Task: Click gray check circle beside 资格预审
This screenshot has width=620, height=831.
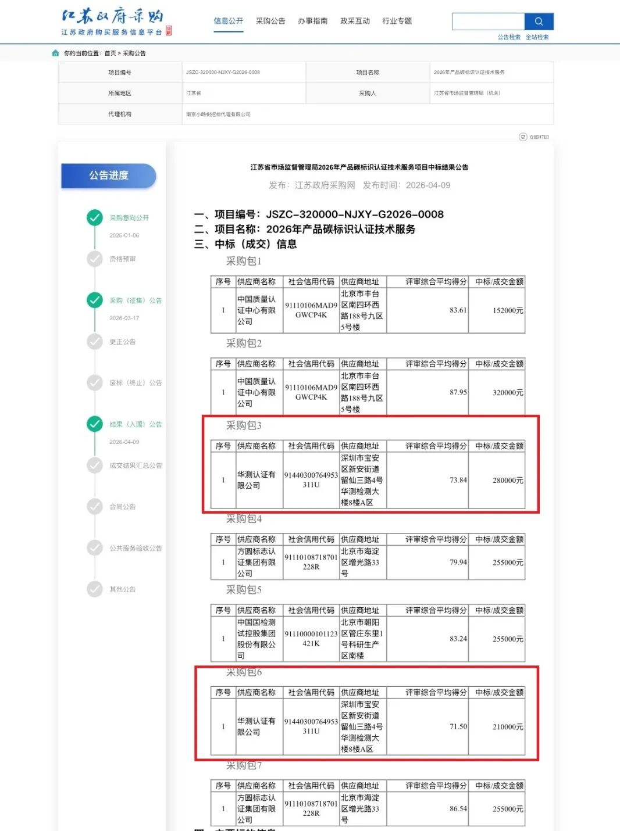Action: coord(95,259)
